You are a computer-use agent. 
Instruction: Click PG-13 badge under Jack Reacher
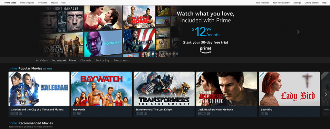tap(202, 114)
